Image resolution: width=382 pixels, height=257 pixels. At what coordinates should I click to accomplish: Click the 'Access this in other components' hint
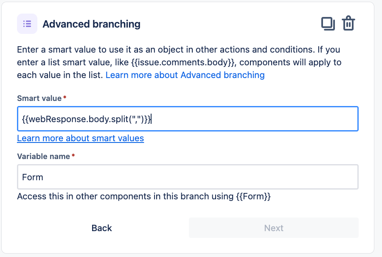(x=144, y=196)
